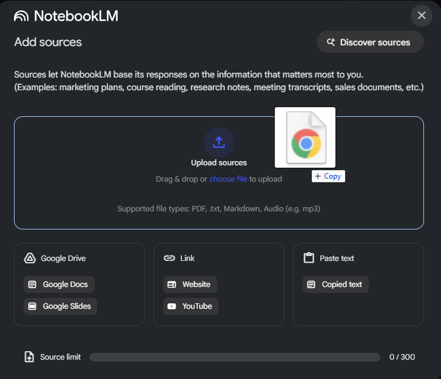Click the Paste text clipboard icon

pyautogui.click(x=309, y=257)
